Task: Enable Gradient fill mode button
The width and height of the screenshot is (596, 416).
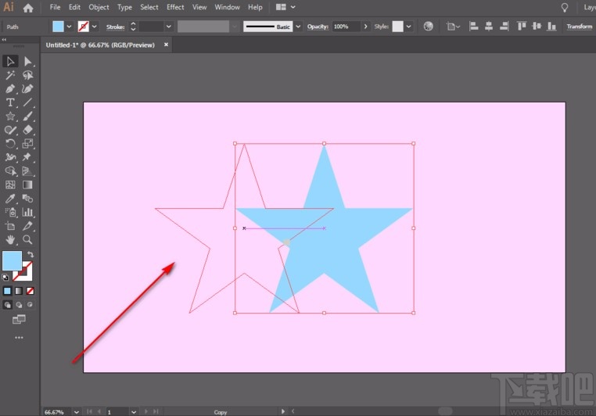Action: click(x=19, y=291)
